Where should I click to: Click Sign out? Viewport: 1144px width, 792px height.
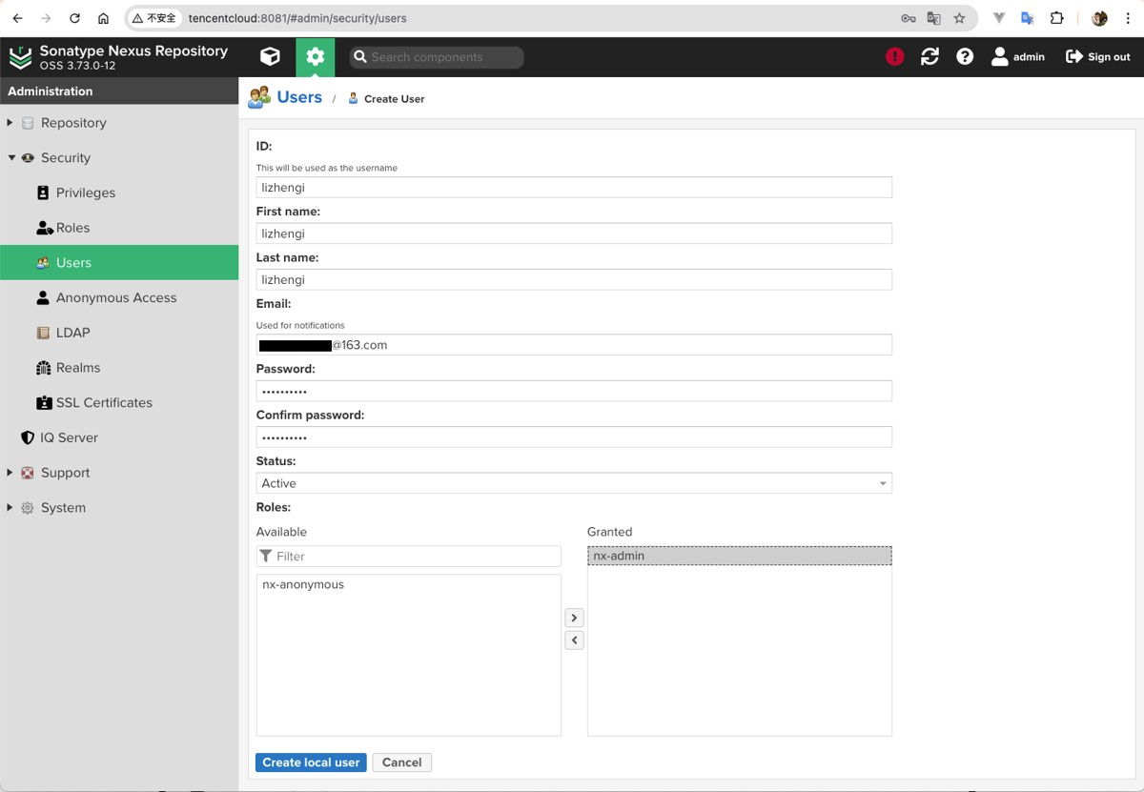[x=1098, y=57]
